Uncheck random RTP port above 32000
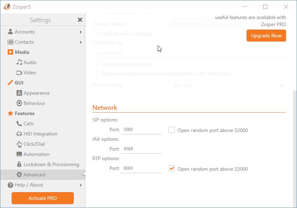The image size is (297, 208). pos(172,168)
